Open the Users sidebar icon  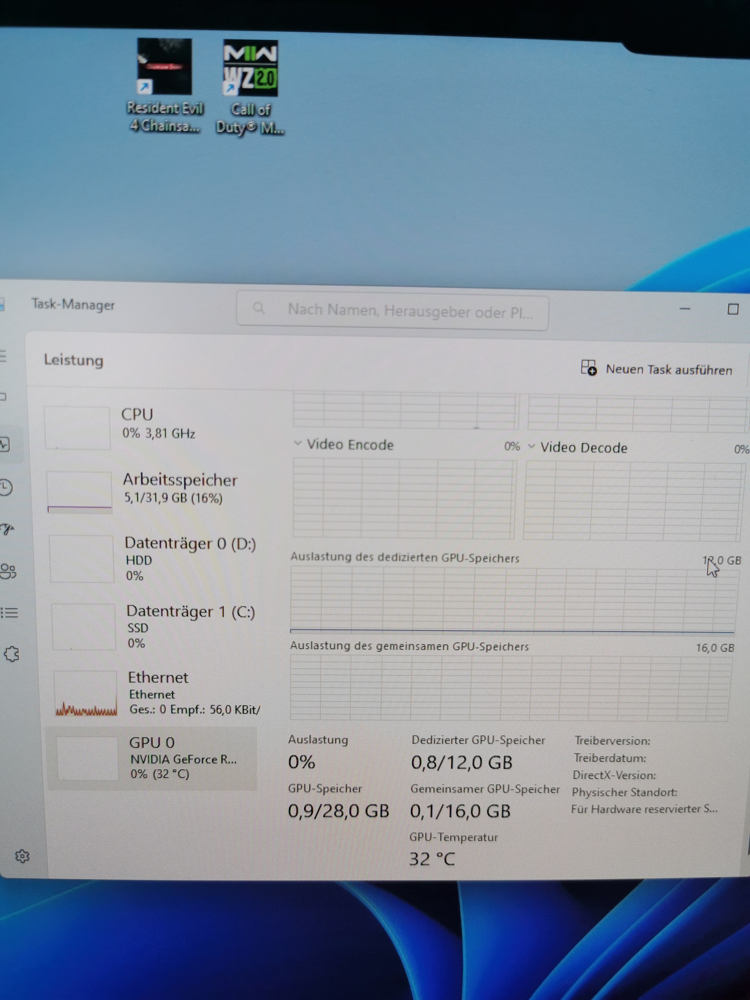[x=8, y=571]
